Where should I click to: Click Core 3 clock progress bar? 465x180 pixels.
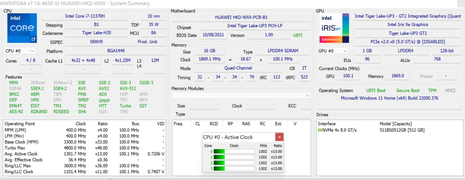pyautogui.click(x=234, y=169)
